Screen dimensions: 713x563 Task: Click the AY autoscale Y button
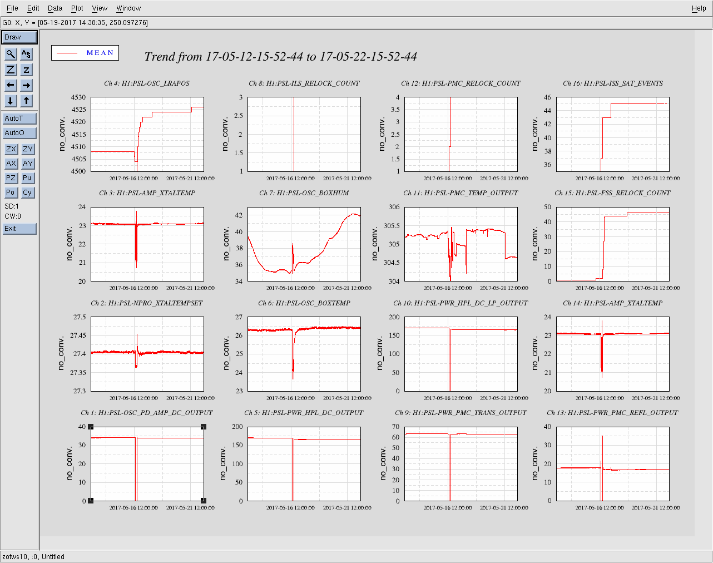pyautogui.click(x=28, y=164)
